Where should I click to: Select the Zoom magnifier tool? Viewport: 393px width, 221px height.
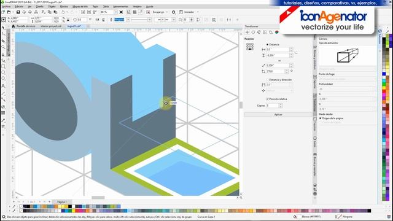click(x=3, y=47)
